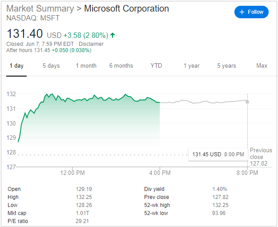This screenshot has width=278, height=227.
Task: Click the Follow button
Action: coord(251,12)
